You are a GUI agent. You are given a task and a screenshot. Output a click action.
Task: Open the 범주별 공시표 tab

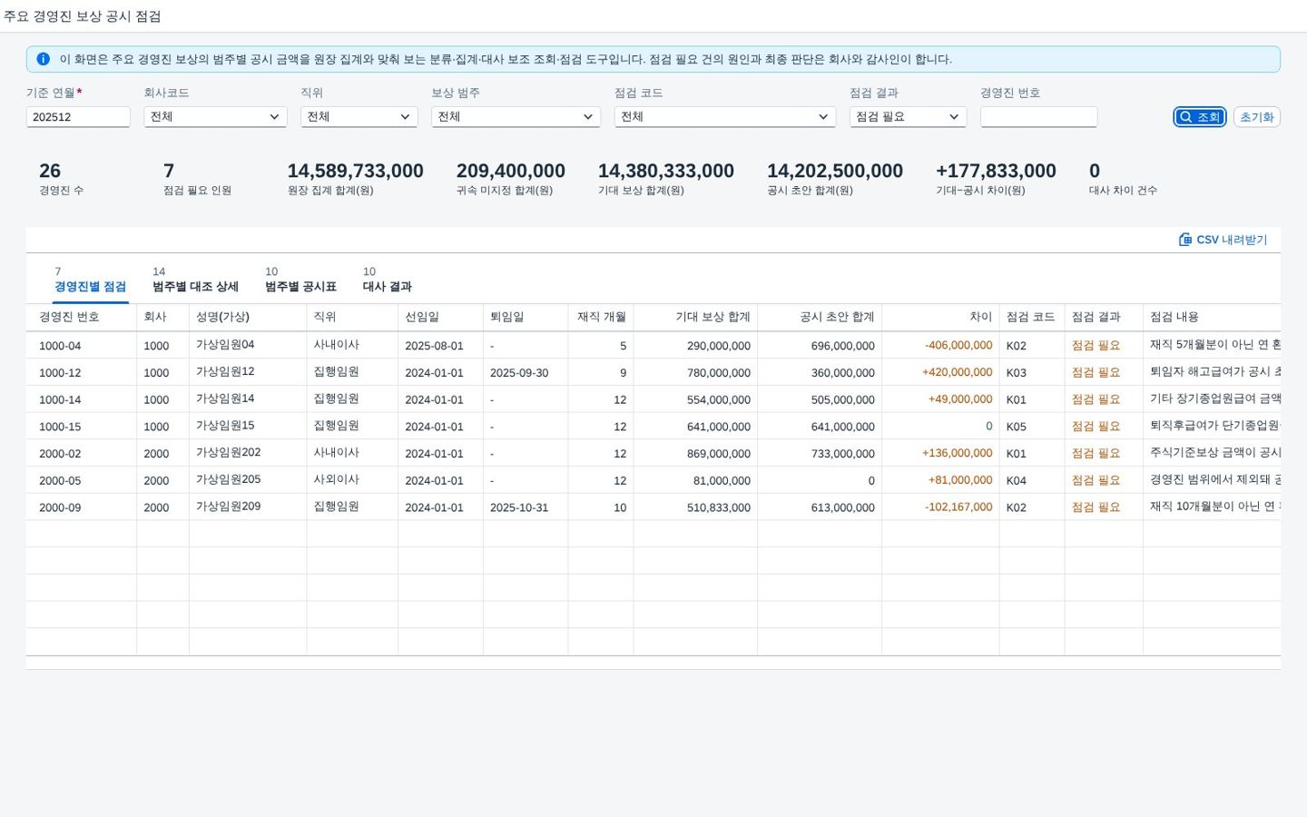(300, 280)
